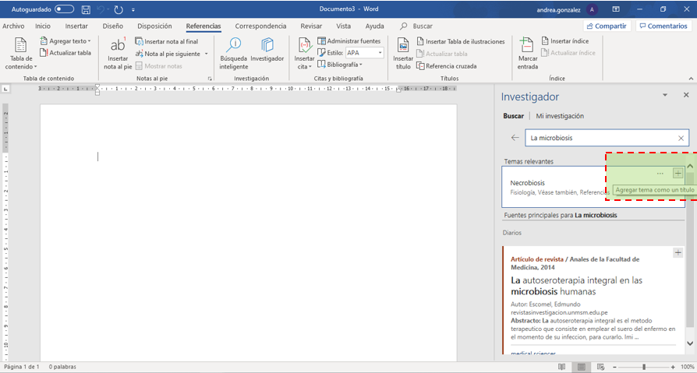Switch to the Correspondencia tab

coord(260,26)
